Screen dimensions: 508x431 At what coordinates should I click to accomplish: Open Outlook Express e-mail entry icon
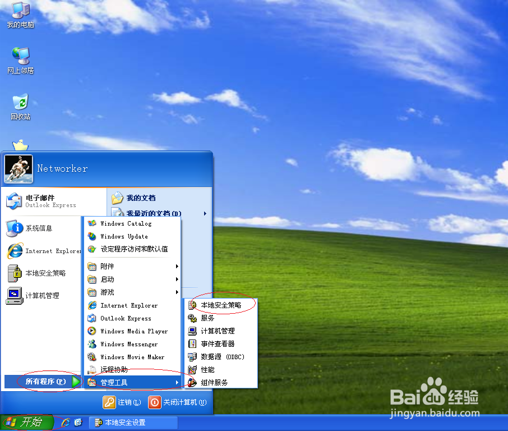13,201
